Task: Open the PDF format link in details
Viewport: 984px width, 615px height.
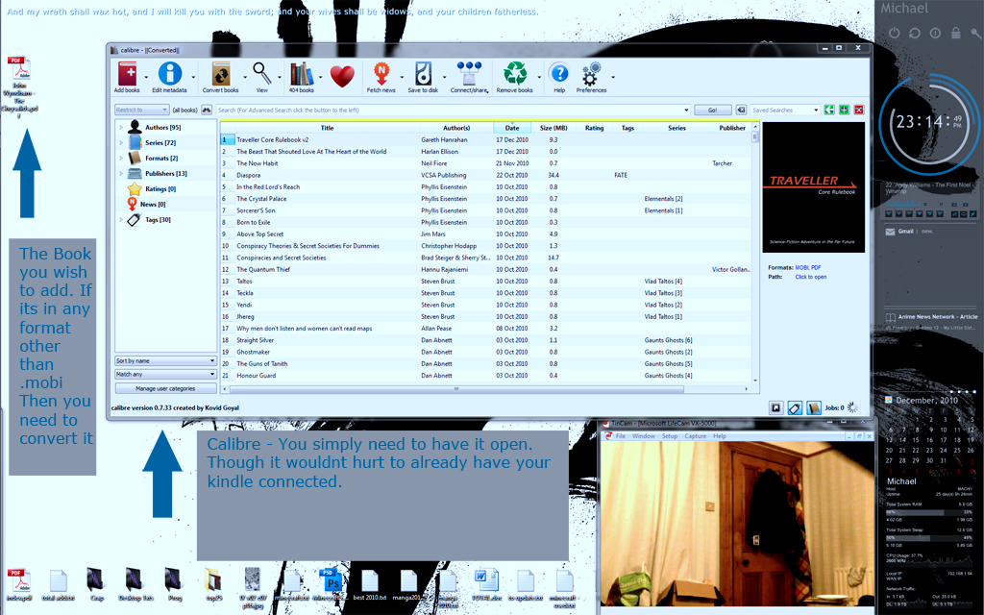Action: (816, 267)
